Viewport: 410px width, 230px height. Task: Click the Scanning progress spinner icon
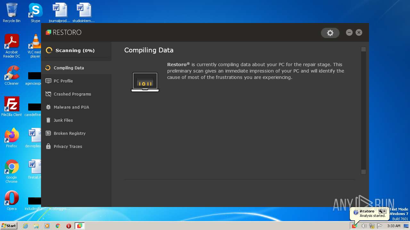[x=49, y=50]
